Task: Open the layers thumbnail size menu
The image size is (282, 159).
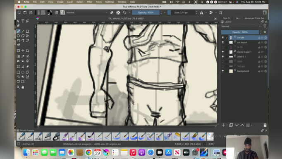Action: pyautogui.click(x=265, y=32)
